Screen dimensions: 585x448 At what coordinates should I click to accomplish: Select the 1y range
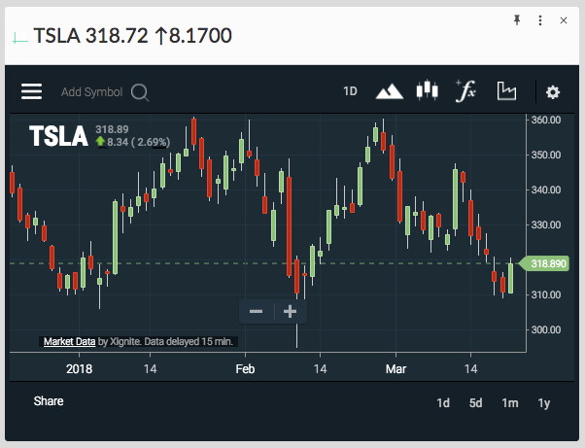[544, 403]
